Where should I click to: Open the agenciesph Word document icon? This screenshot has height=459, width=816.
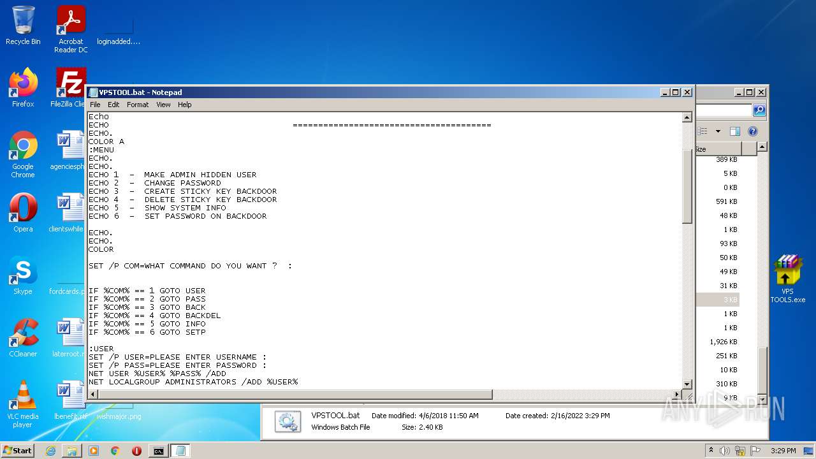(68, 150)
